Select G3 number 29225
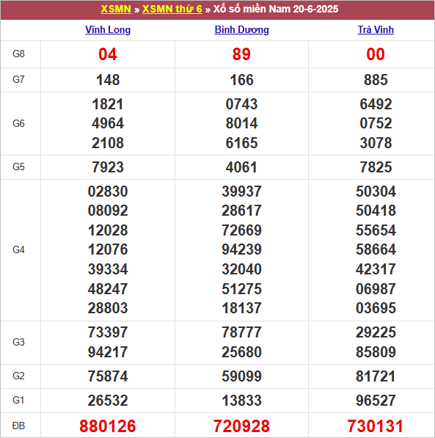435x438 pixels. pos(376,332)
